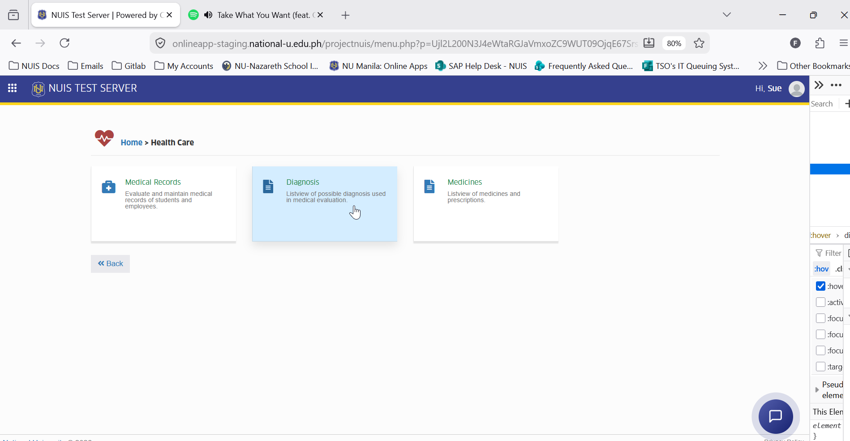Uncheck the :hover pseudo-class checkbox
The width and height of the screenshot is (850, 441).
(820, 286)
